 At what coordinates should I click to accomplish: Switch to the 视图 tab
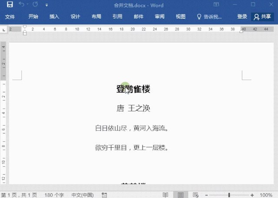click(181, 16)
